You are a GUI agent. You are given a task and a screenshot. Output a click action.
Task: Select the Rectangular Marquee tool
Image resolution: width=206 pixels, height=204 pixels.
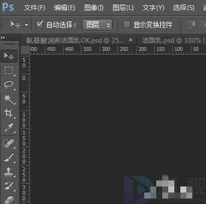pyautogui.click(x=9, y=71)
